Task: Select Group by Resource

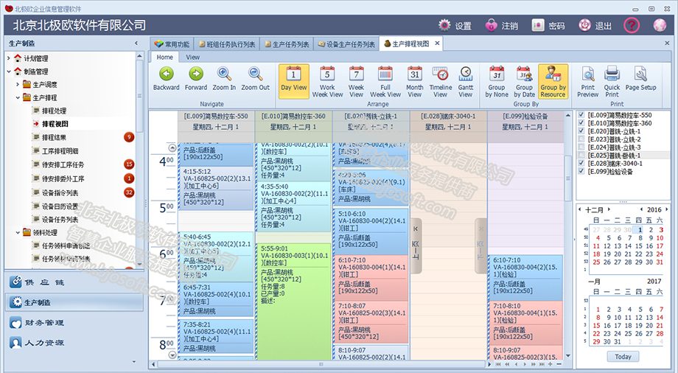Action: (553, 81)
